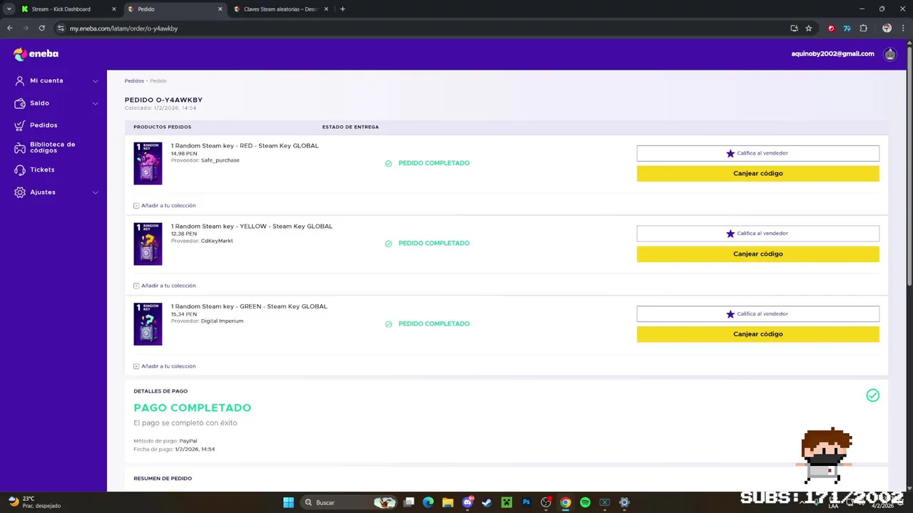The height and width of the screenshot is (513, 913).
Task: Open Tickets in the sidebar
Action: [42, 170]
